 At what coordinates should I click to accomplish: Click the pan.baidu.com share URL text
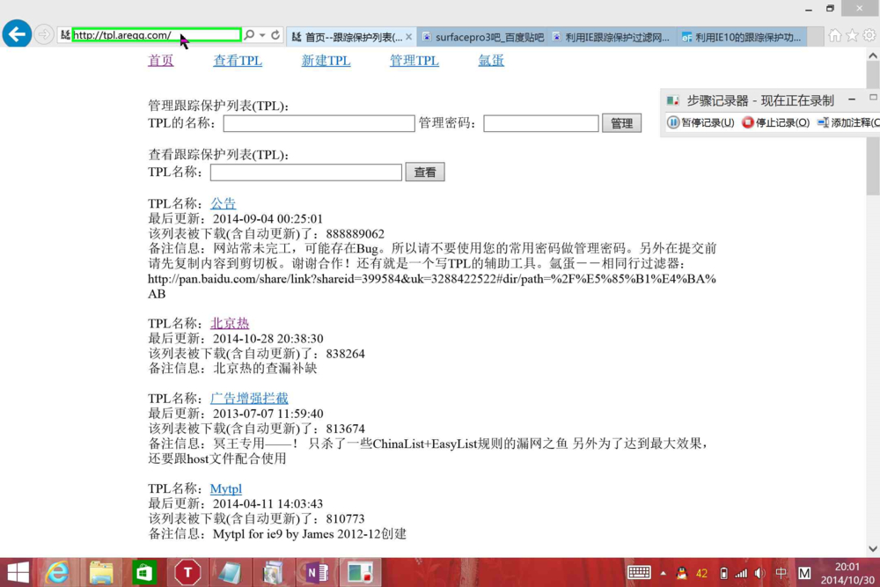pos(431,286)
